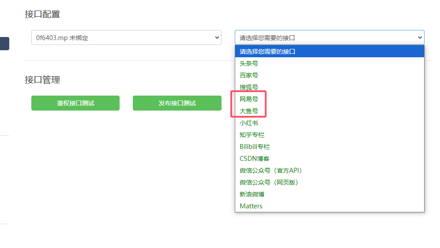Choose the 大鱼号 option
The width and height of the screenshot is (440, 248).
click(249, 111)
